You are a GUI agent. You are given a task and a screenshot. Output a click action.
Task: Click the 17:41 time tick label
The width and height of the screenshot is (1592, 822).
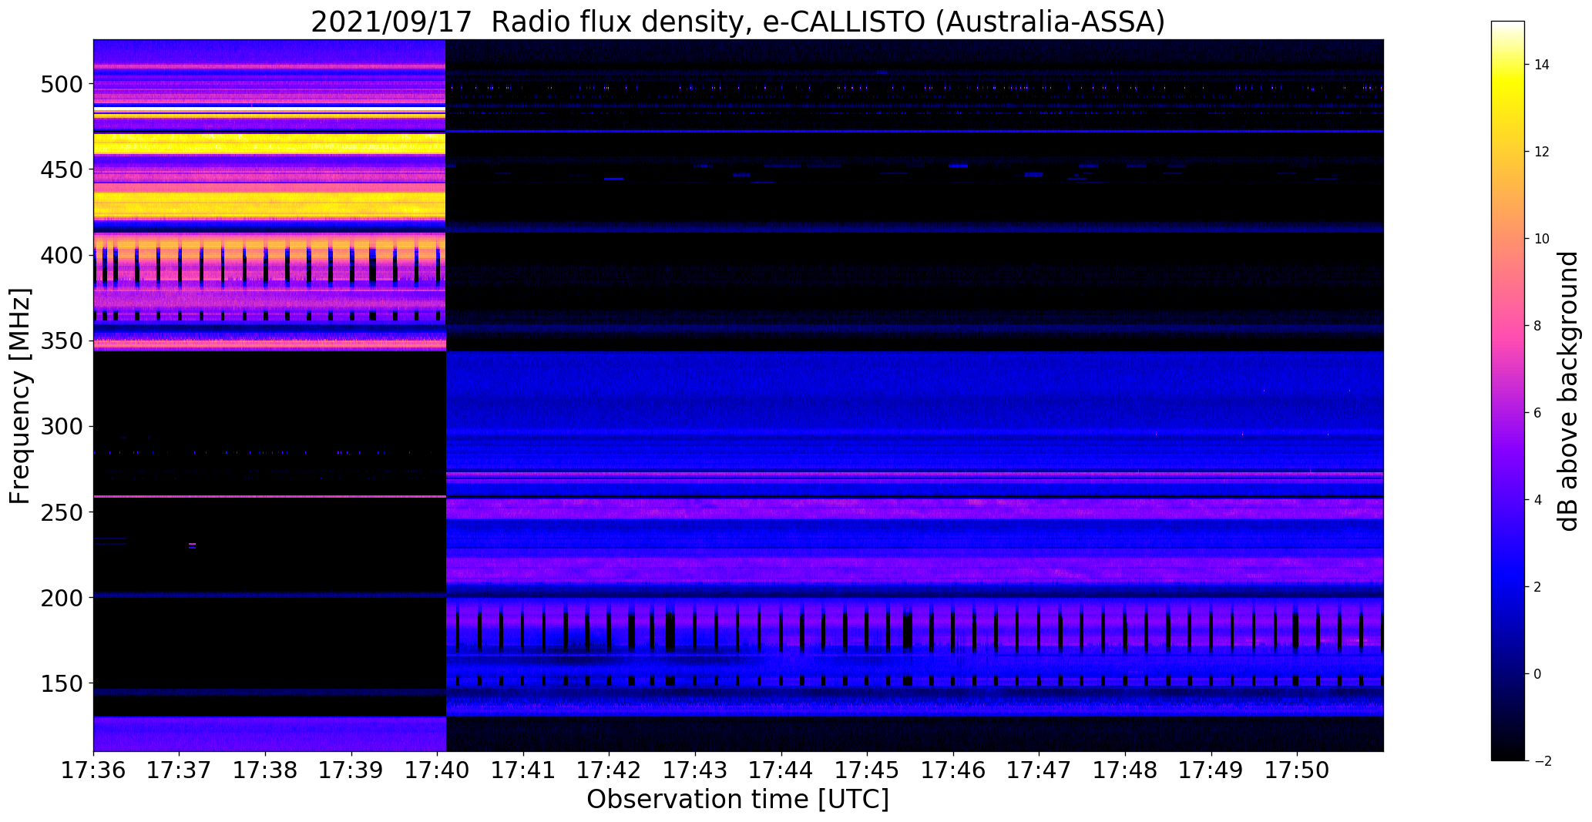pos(523,770)
